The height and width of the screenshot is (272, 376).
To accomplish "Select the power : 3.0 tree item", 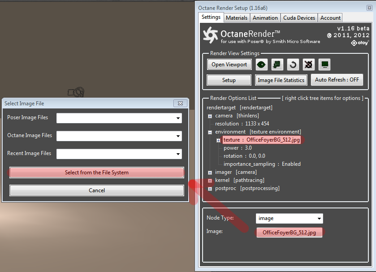I will coord(238,148).
